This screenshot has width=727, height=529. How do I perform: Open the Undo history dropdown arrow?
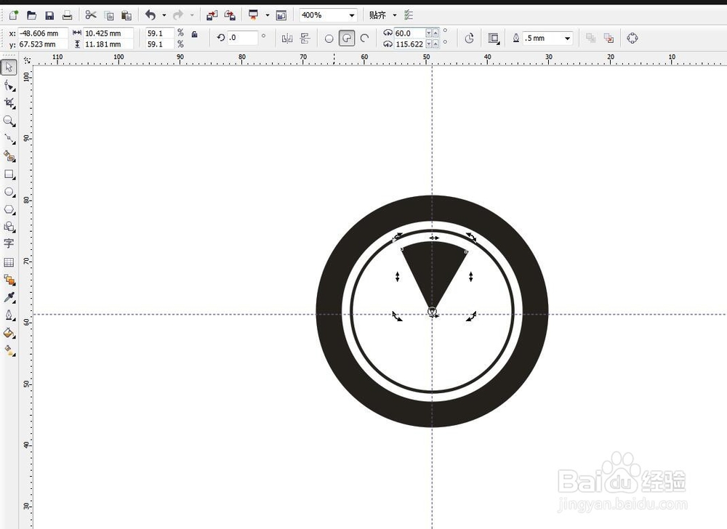tap(164, 15)
